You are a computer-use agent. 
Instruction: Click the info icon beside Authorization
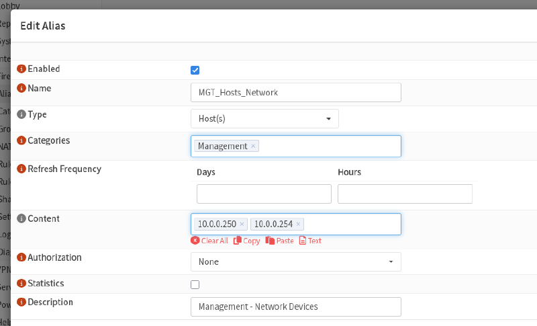tap(21, 257)
